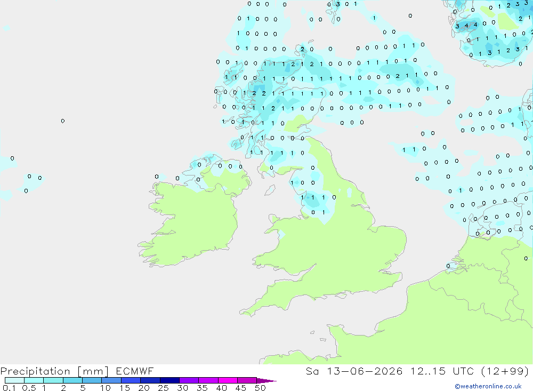Click the '35' legend scale label
This screenshot has width=533, height=391.
click(x=202, y=388)
